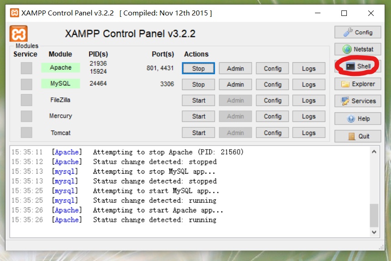
Task: Open the Services window
Action: click(x=358, y=101)
